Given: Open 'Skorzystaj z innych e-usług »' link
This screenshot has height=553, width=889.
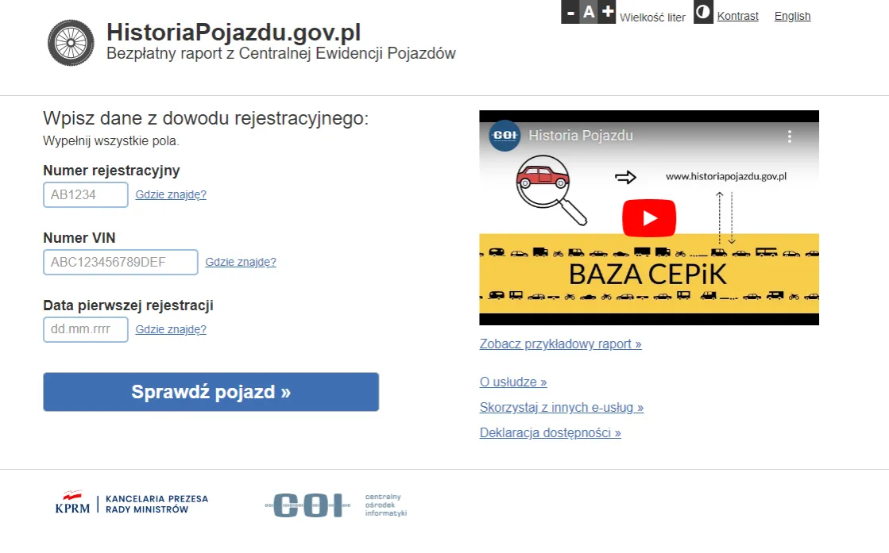Looking at the screenshot, I should pos(562,408).
